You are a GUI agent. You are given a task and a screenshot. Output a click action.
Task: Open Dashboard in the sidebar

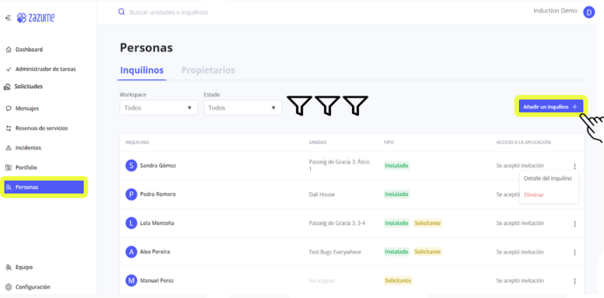click(x=29, y=49)
